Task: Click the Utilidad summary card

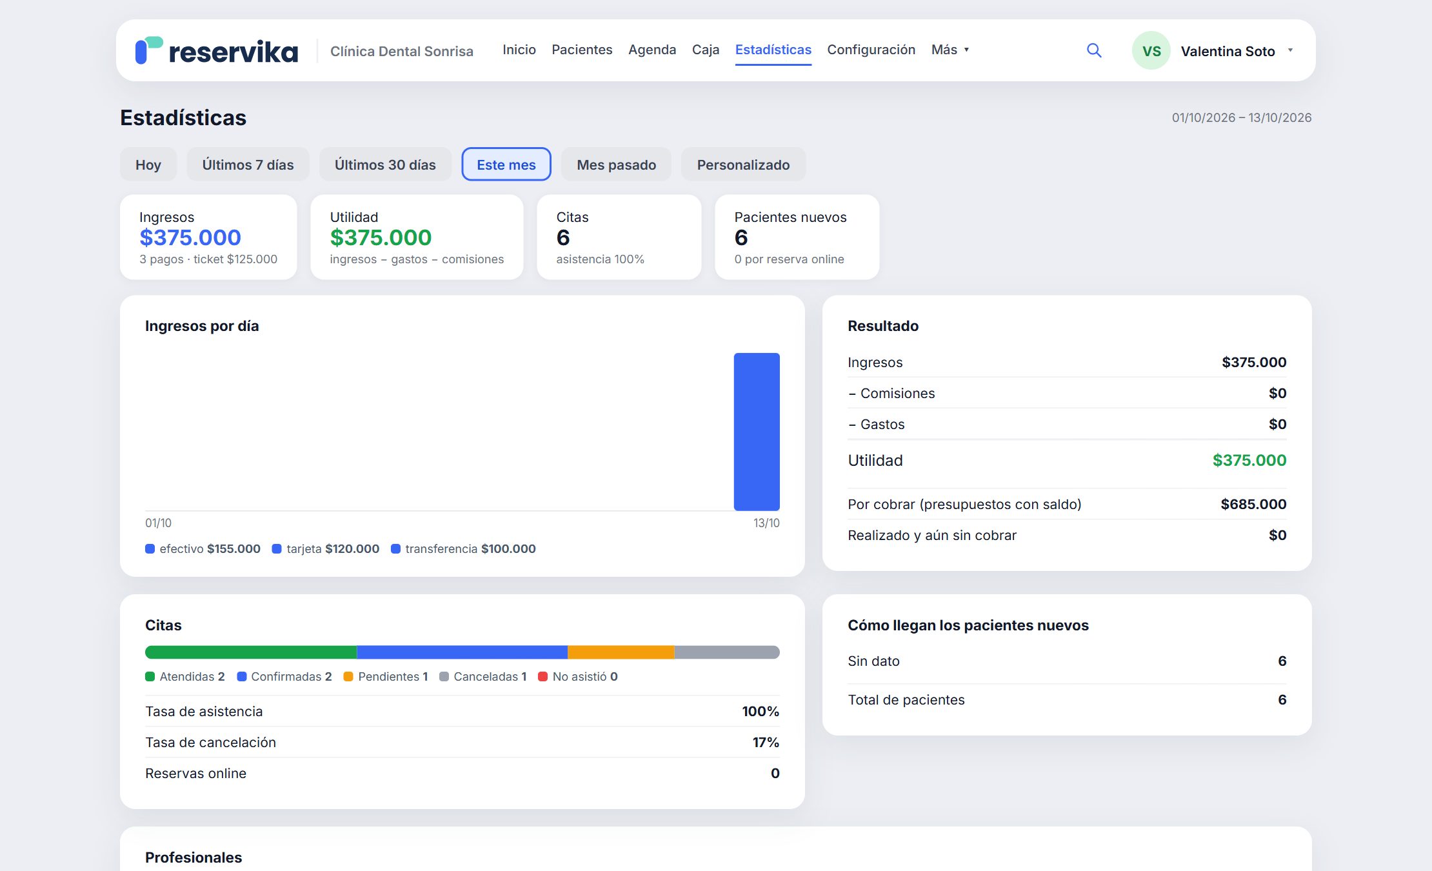Action: click(x=417, y=237)
